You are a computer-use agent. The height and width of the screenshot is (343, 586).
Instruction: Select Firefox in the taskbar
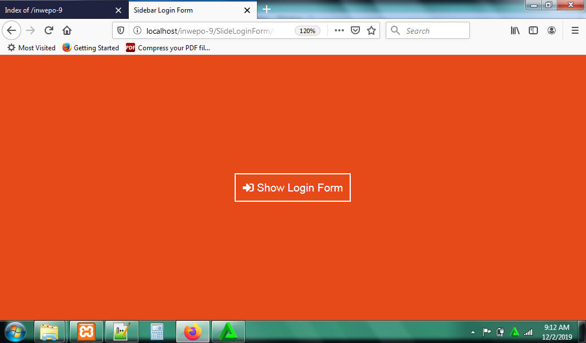point(193,332)
